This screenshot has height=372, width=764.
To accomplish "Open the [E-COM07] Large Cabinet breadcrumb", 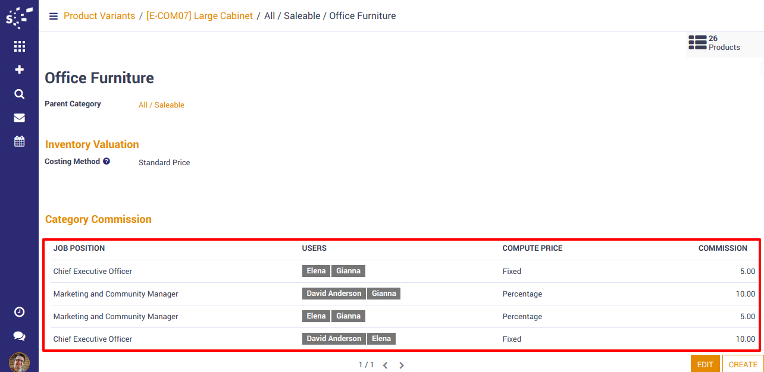I will click(199, 16).
